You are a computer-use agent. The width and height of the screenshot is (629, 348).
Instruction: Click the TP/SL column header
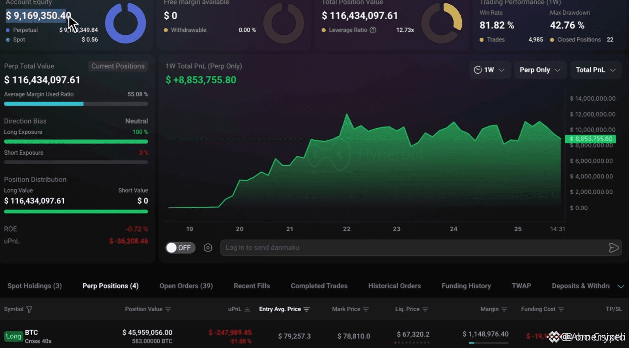coord(613,309)
